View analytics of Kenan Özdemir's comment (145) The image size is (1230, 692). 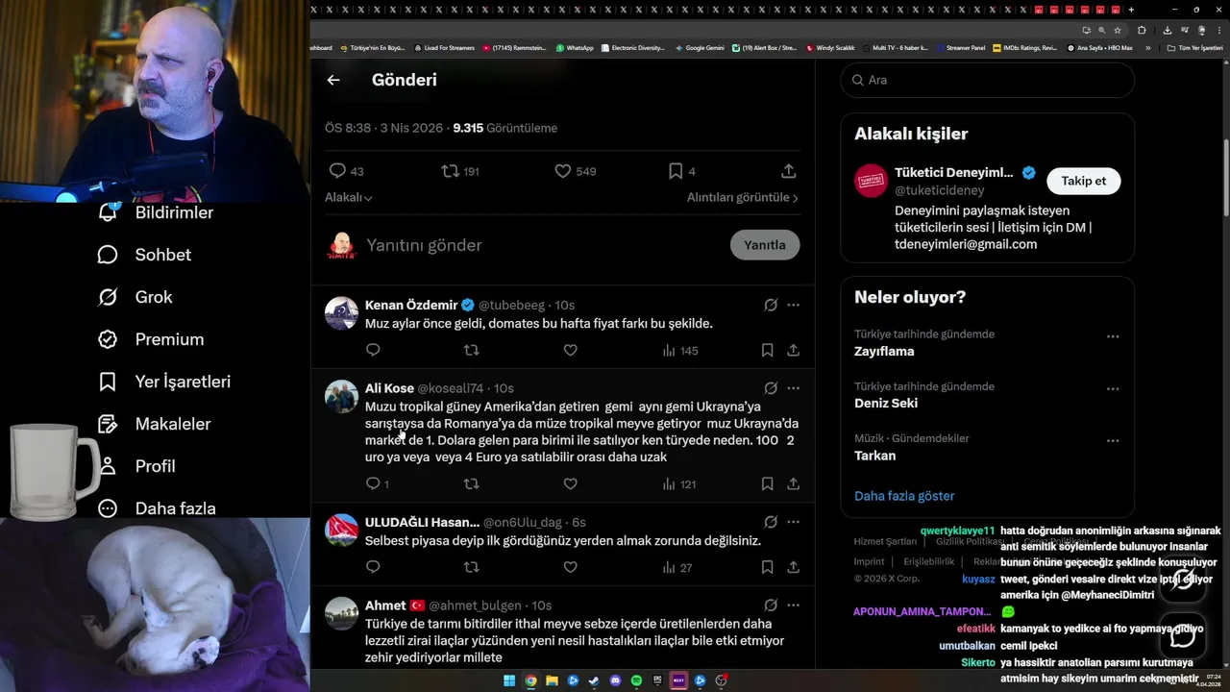click(679, 351)
